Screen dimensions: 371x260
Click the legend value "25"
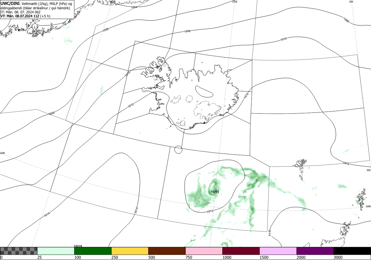click(40, 257)
